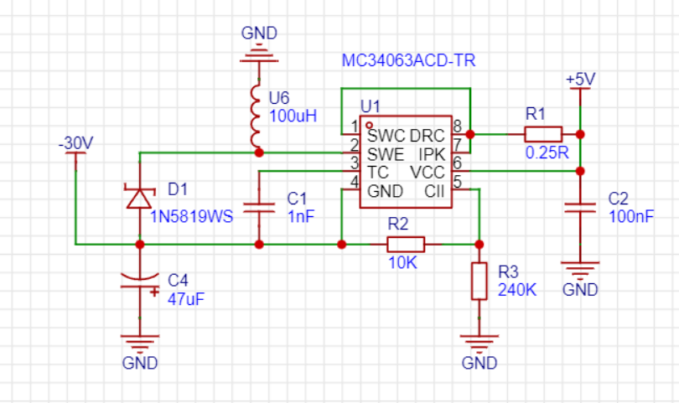This screenshot has height=403, width=679.
Task: Click the 240K resistor value
Action: (517, 290)
